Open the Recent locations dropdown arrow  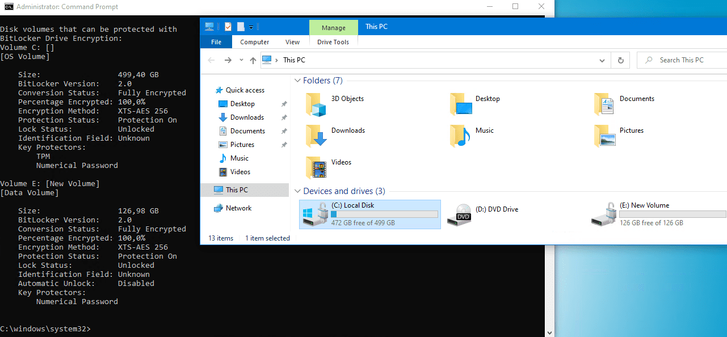point(241,60)
